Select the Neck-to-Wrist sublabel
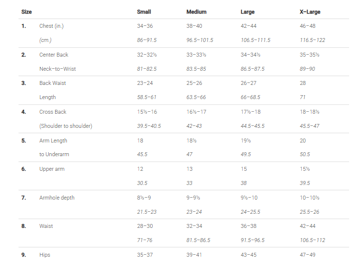 click(x=58, y=69)
